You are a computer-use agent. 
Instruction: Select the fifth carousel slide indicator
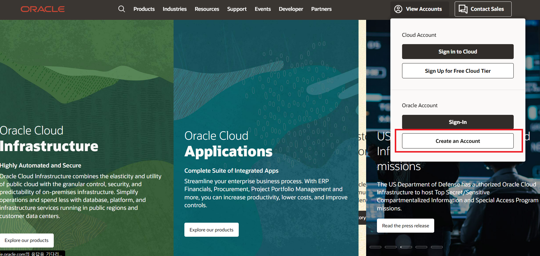point(437,247)
